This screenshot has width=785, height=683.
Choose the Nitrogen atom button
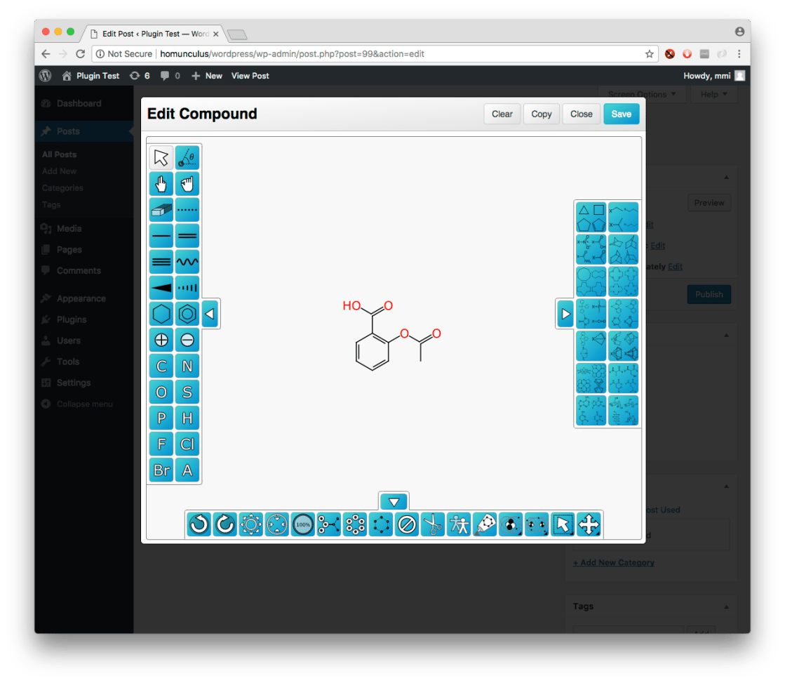(x=187, y=366)
